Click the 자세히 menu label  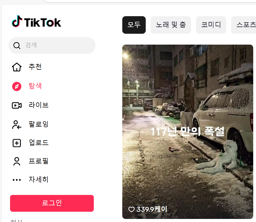tap(39, 180)
